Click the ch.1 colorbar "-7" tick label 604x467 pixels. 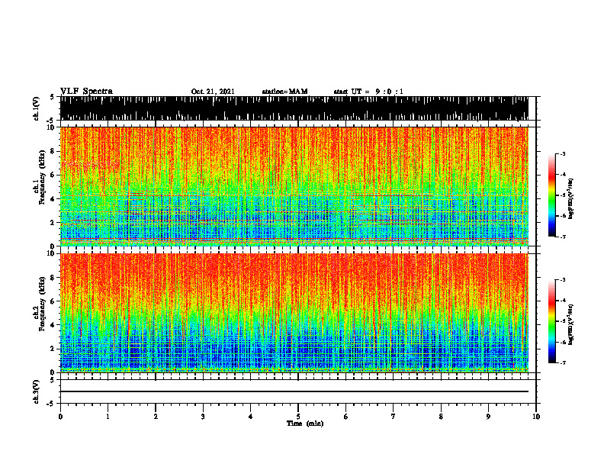point(562,237)
